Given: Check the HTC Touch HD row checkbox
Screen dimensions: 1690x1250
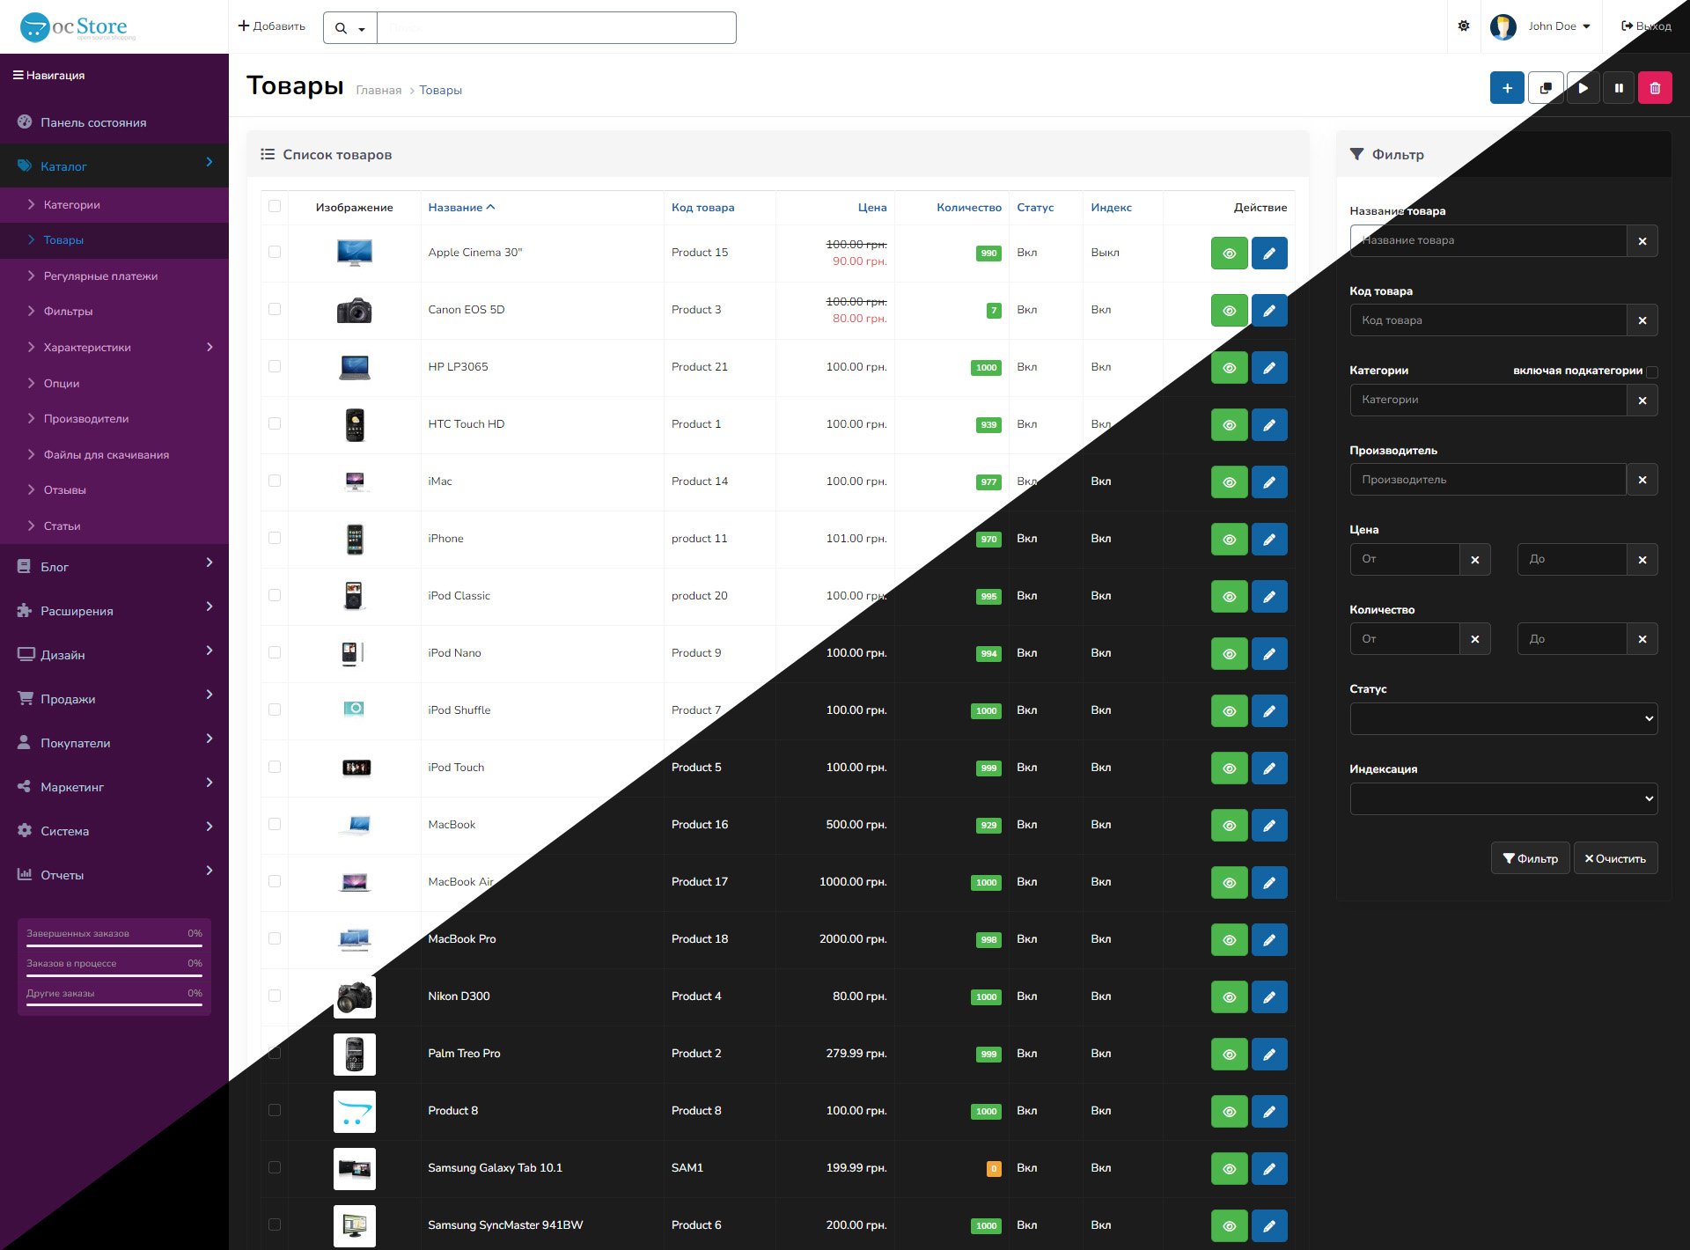Looking at the screenshot, I should (275, 423).
